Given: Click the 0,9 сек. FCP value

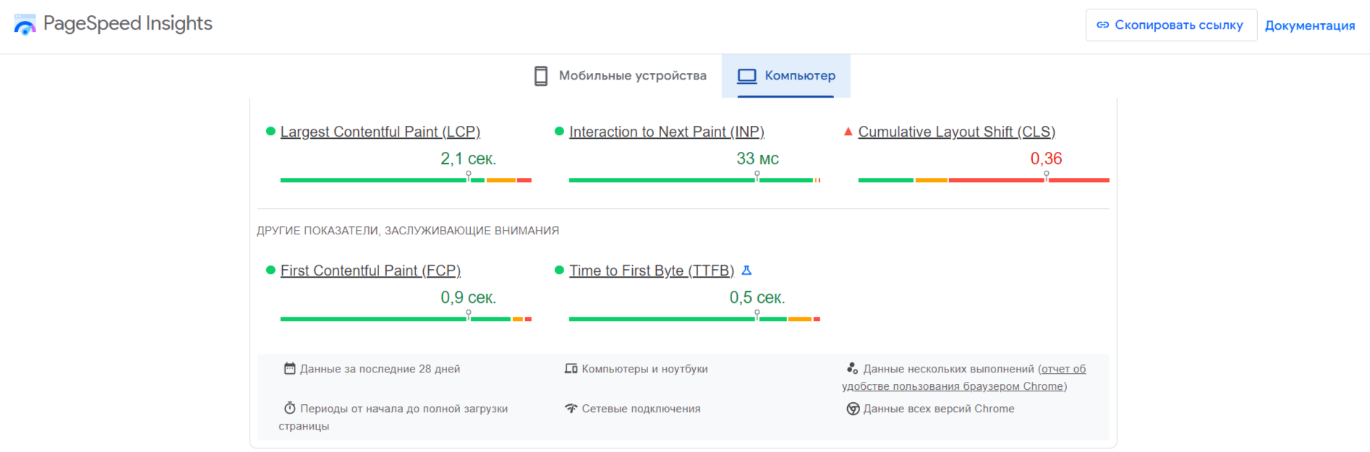Looking at the screenshot, I should coord(469,297).
